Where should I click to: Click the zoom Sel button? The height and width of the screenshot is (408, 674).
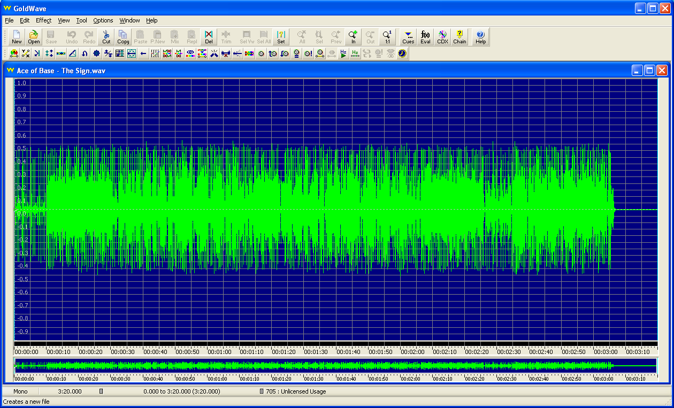(319, 37)
